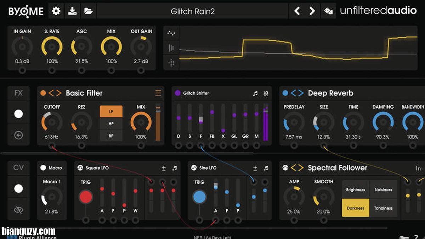Trigger the Sine LFO blue TRIG button
Image resolution: width=425 pixels, height=239 pixels.
click(x=199, y=197)
